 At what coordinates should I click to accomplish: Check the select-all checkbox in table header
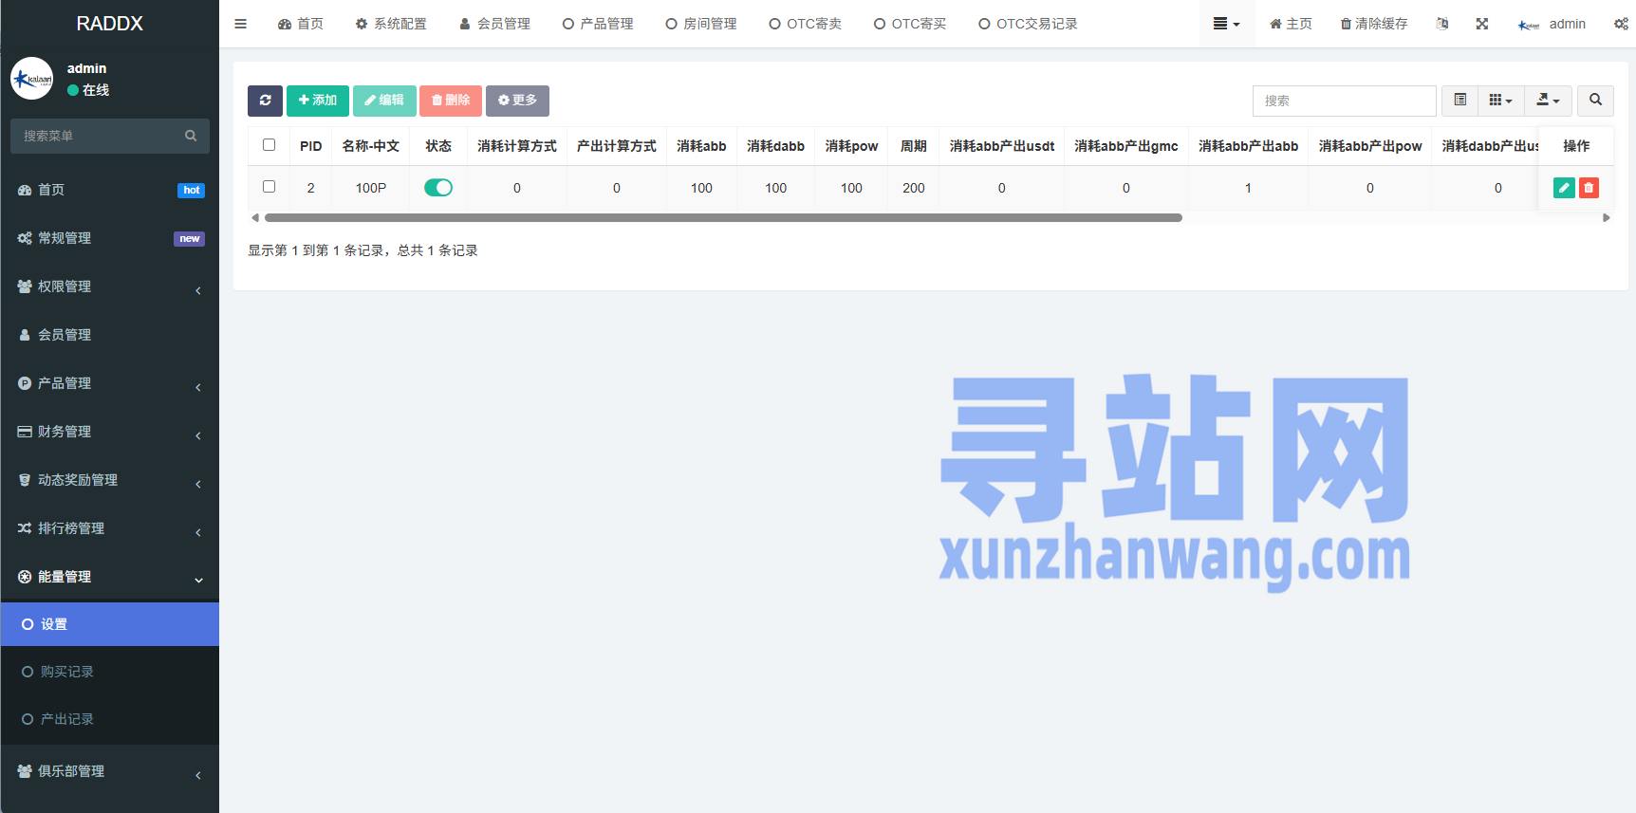(x=269, y=145)
